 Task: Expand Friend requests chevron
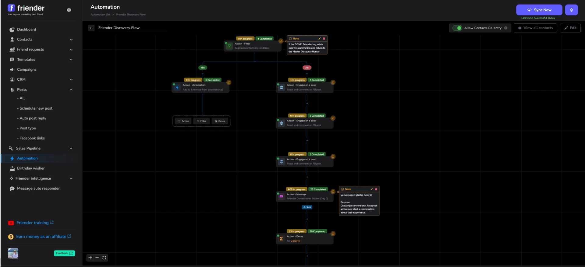coord(71,50)
